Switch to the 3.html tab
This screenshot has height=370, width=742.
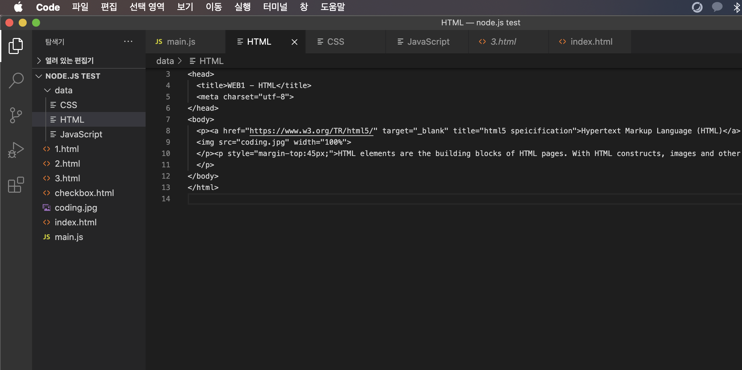(x=503, y=42)
